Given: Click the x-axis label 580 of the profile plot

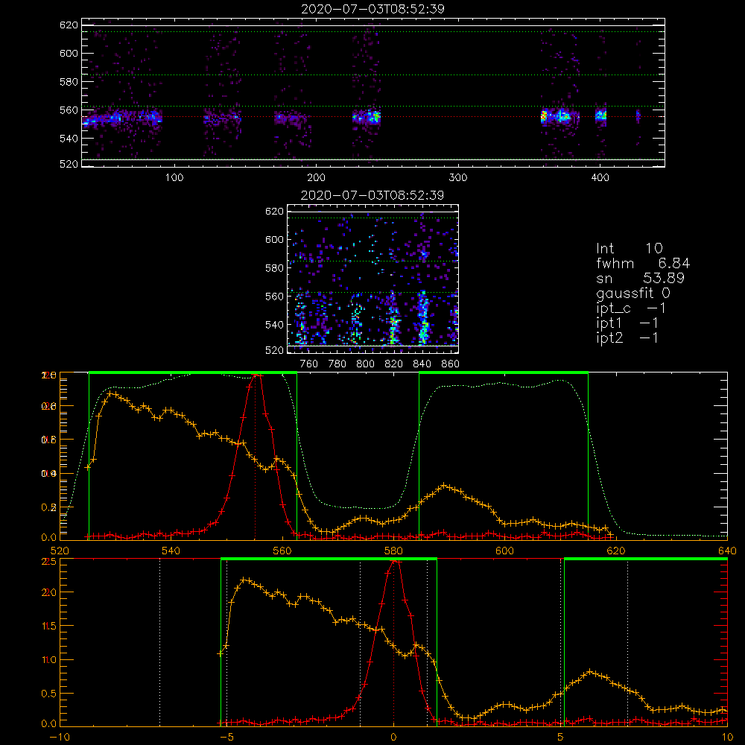Looking at the screenshot, I should pyautogui.click(x=393, y=551).
